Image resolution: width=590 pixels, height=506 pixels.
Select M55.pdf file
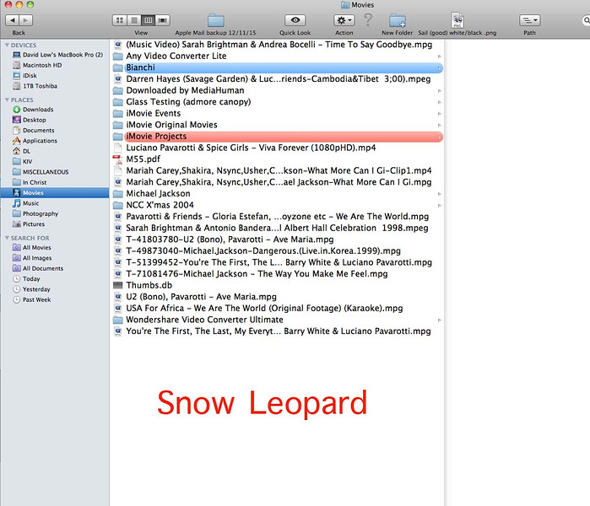278,159
